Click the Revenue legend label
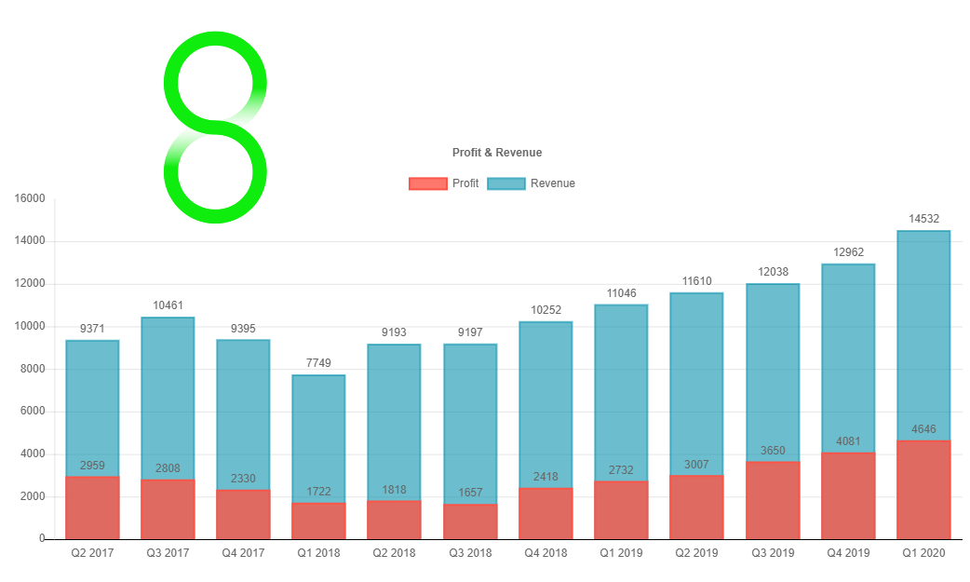This screenshot has width=970, height=582. [x=553, y=183]
